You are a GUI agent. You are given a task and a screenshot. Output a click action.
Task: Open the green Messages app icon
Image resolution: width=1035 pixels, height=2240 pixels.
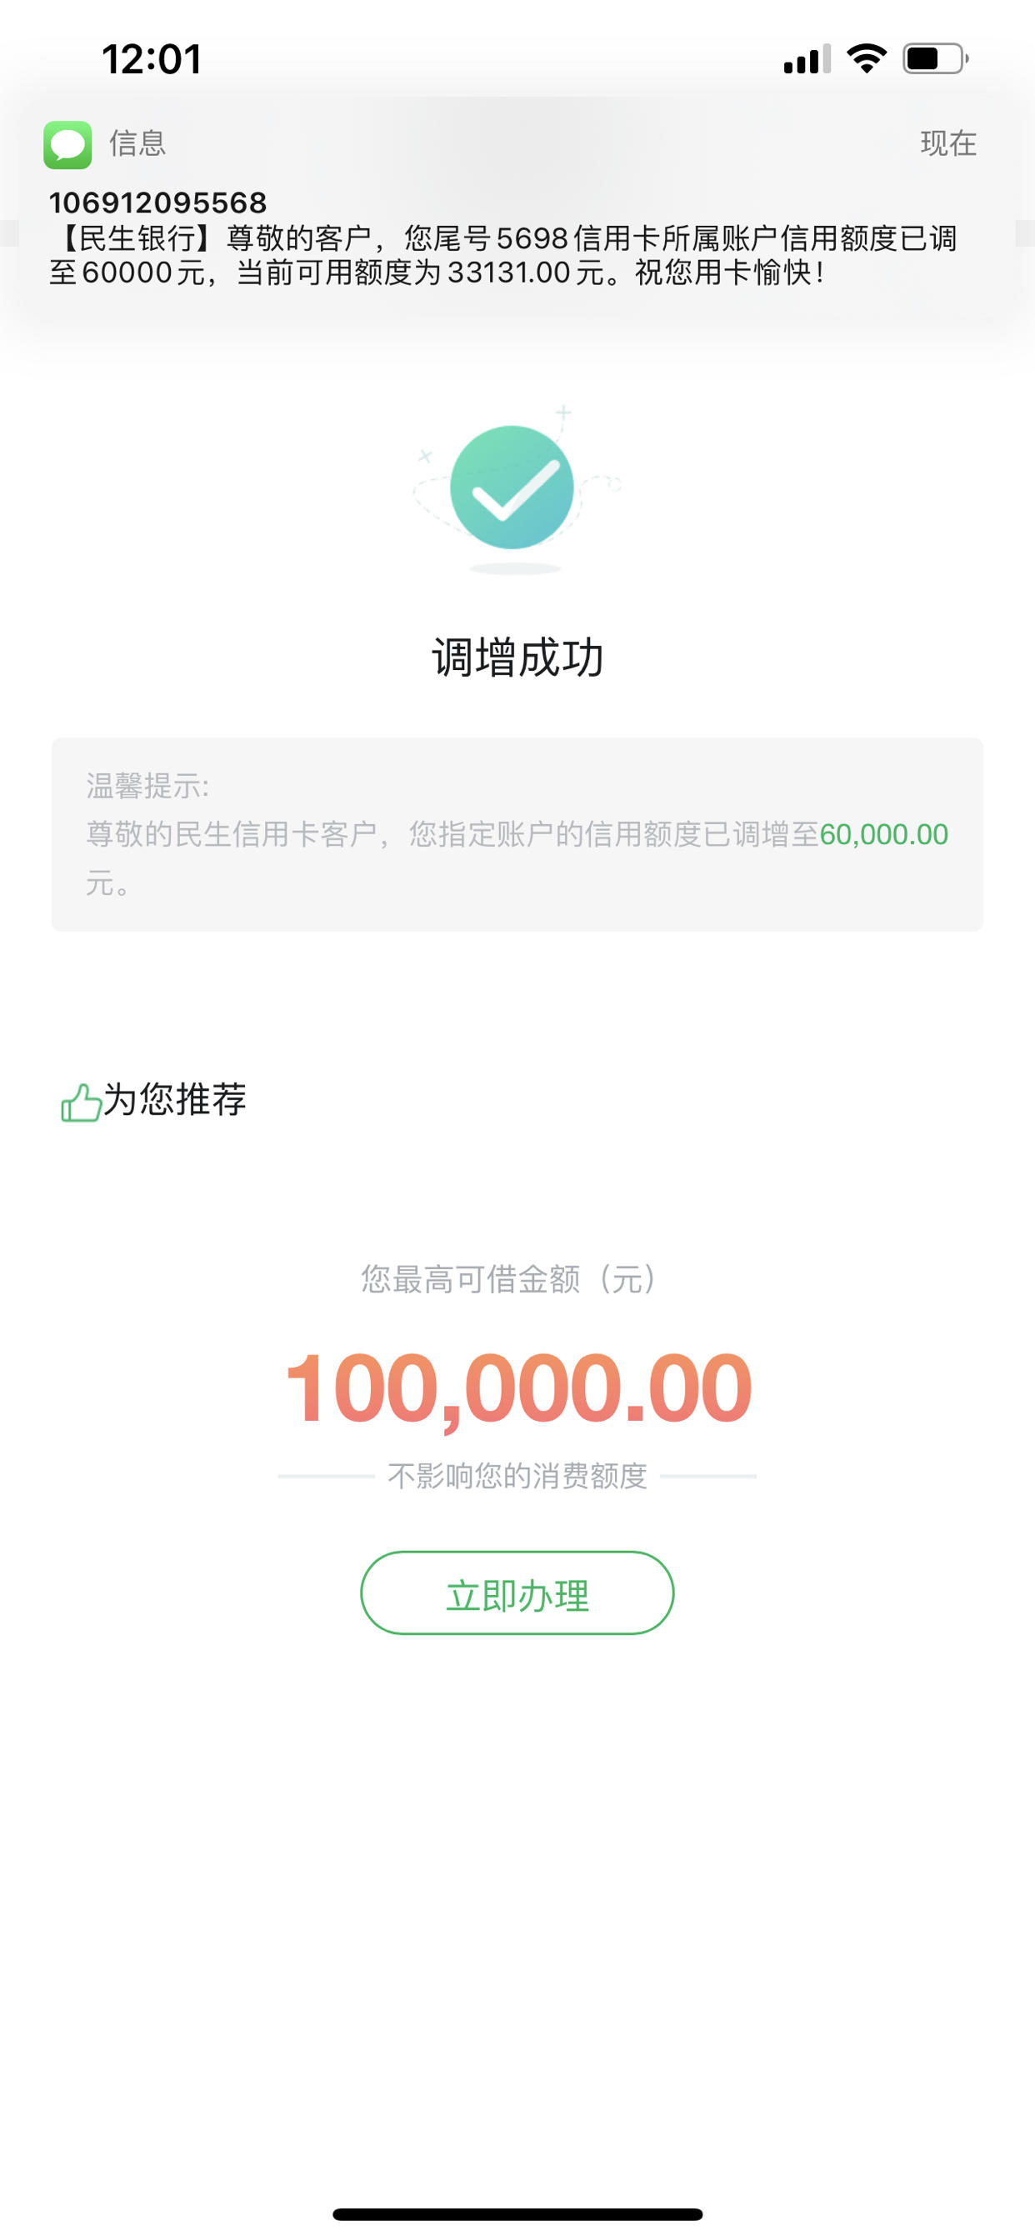[x=67, y=144]
